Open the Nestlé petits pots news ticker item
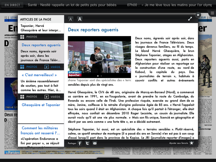This screenshot has width=216, height=162. 72,5
